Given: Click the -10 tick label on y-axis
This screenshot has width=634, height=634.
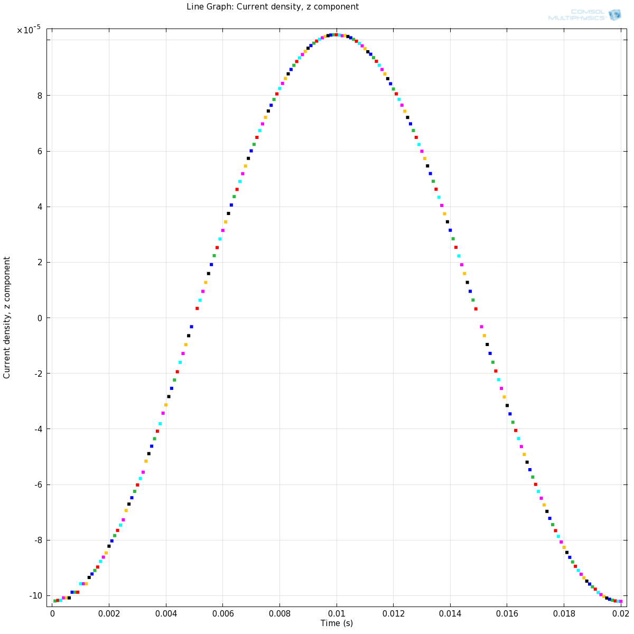Looking at the screenshot, I should [36, 596].
